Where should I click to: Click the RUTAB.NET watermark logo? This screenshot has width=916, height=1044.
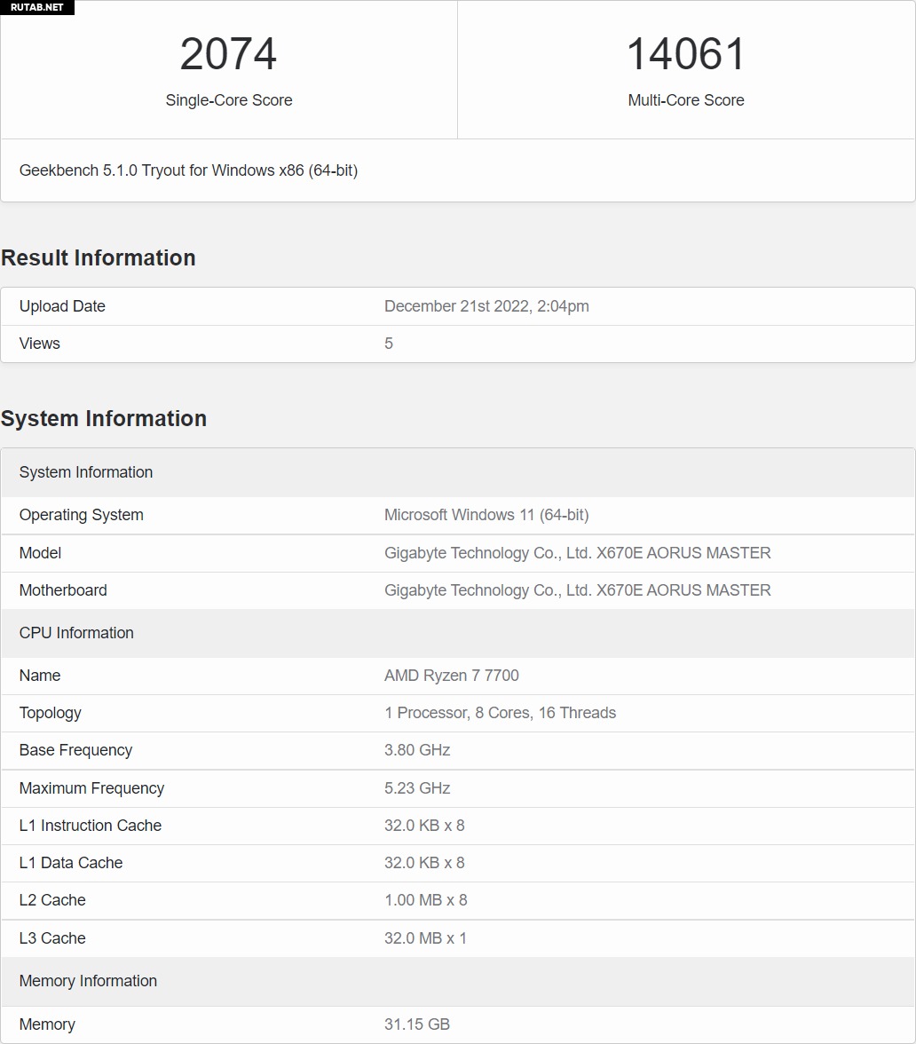pos(37,7)
